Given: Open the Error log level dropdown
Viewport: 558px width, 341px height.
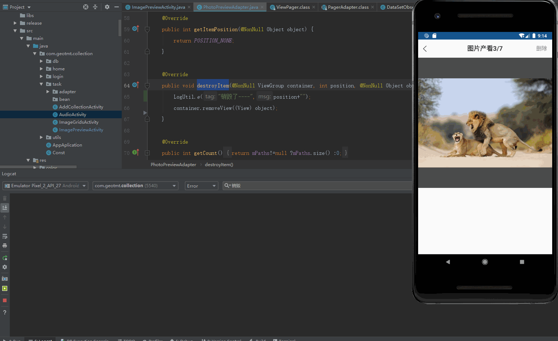Looking at the screenshot, I should pyautogui.click(x=202, y=186).
